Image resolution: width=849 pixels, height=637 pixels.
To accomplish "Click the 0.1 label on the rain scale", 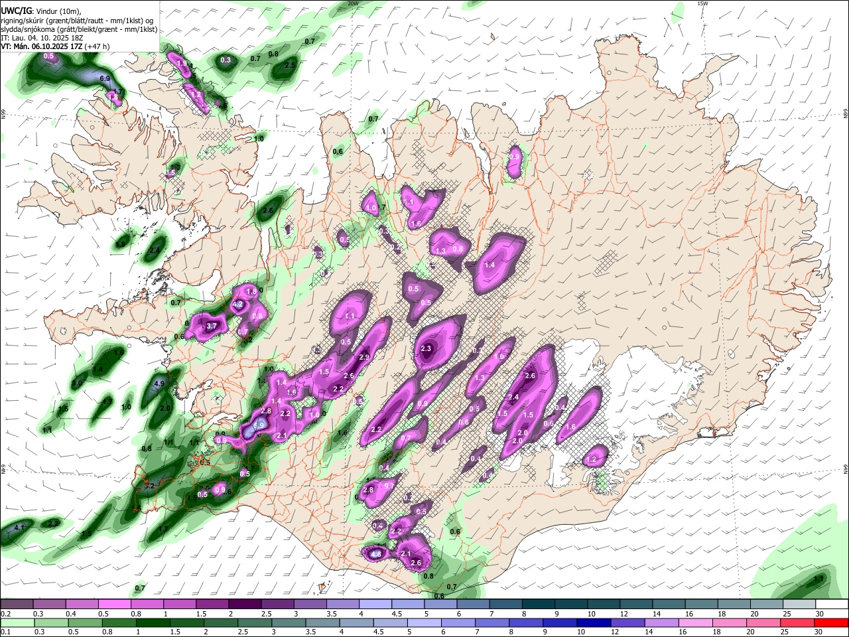I will 5,632.
